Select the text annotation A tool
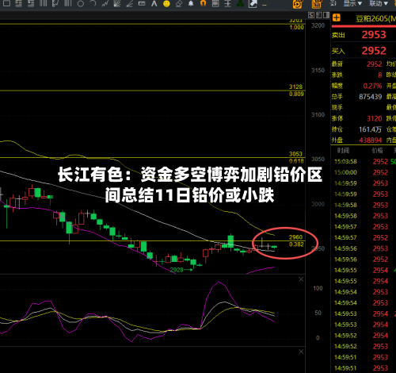This screenshot has width=396, height=373. click(154, 3)
